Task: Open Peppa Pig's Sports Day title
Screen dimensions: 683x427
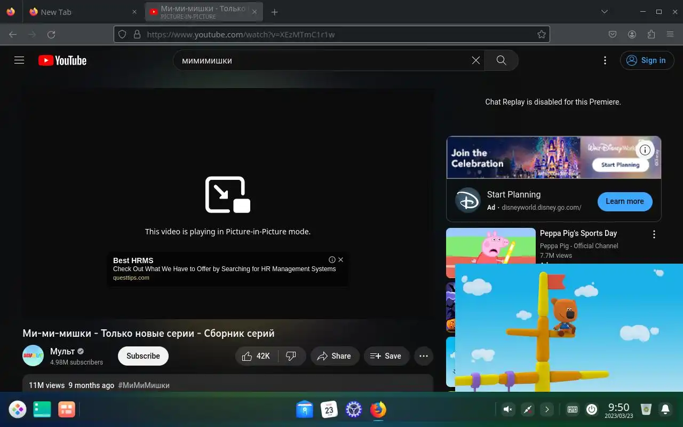Action: point(578,233)
